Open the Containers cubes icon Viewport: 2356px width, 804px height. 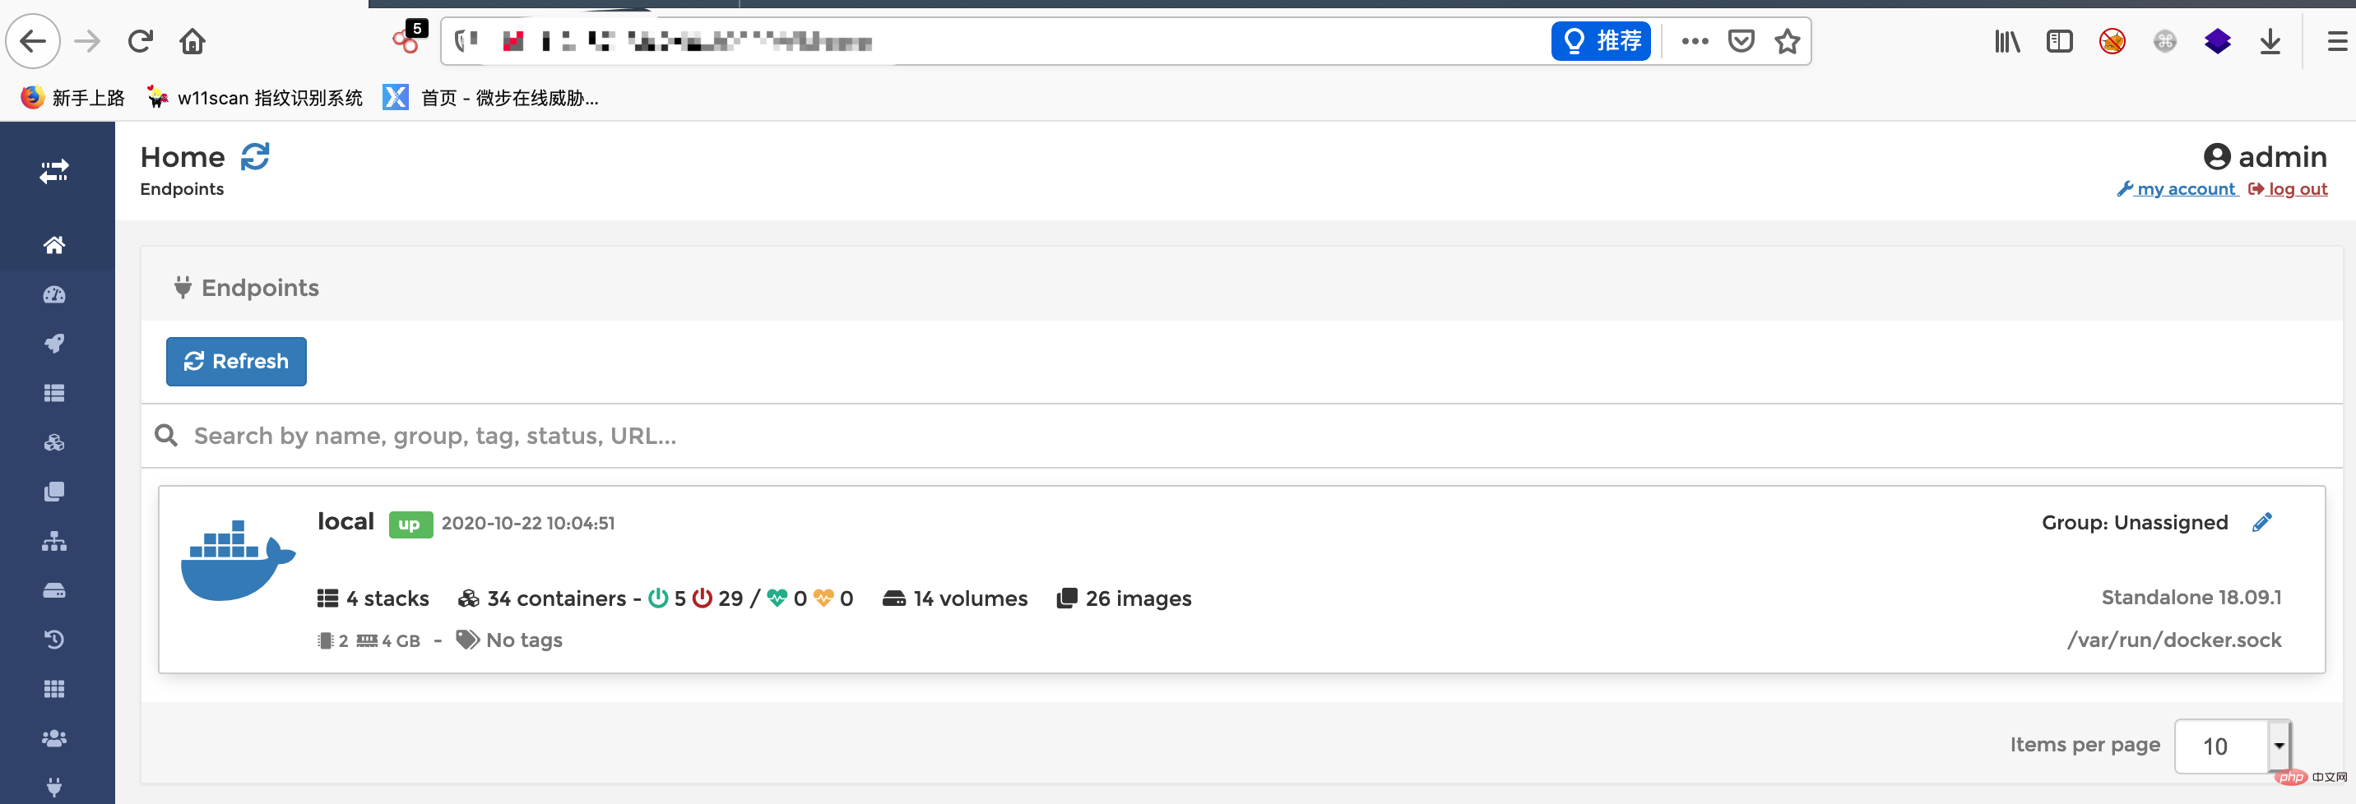[x=55, y=441]
